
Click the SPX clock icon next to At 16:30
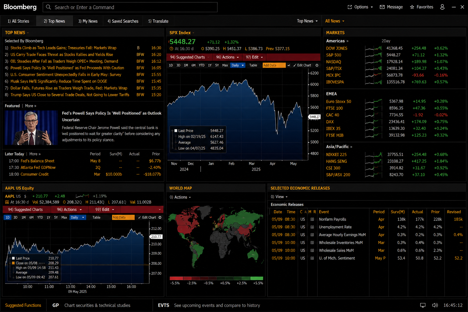(x=172, y=49)
